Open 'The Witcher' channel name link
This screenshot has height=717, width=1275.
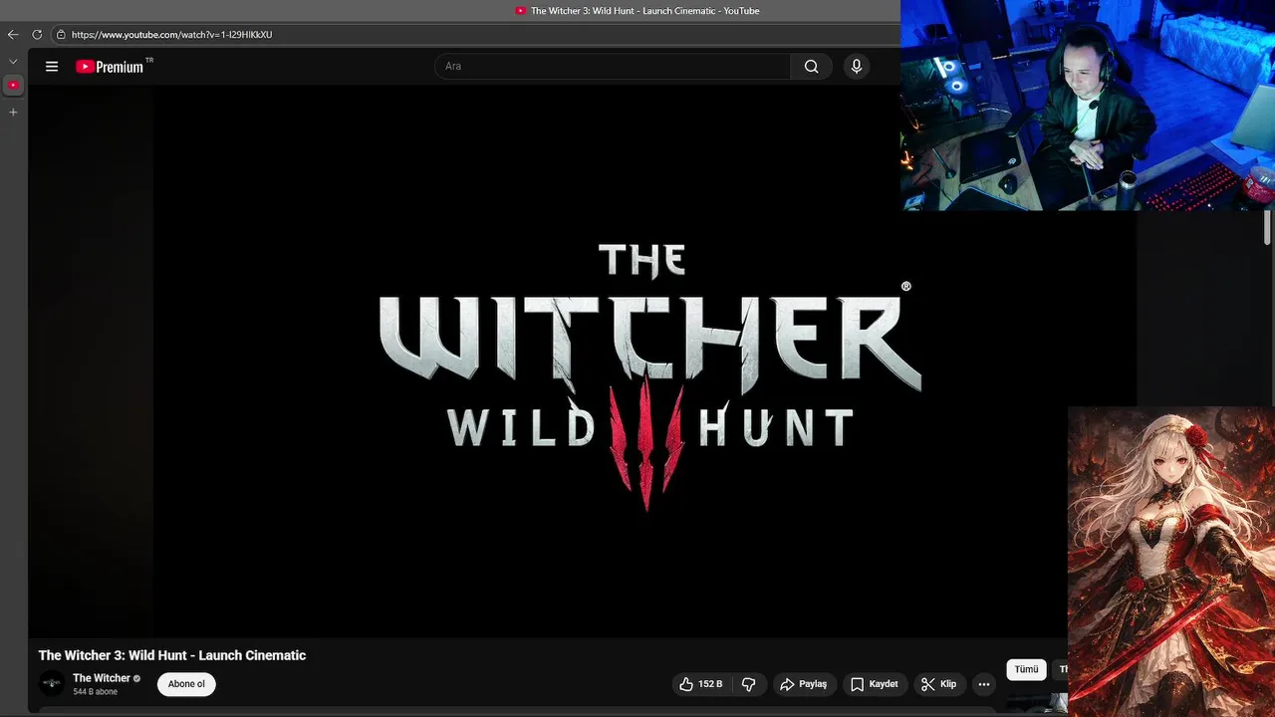tap(102, 678)
